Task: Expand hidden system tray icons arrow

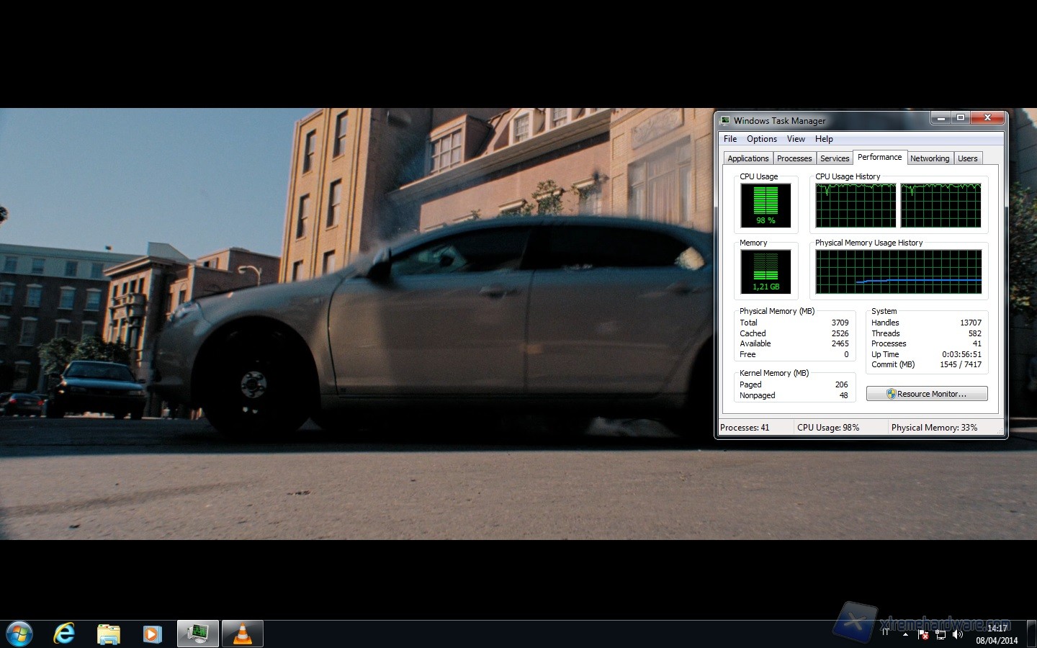Action: [905, 634]
